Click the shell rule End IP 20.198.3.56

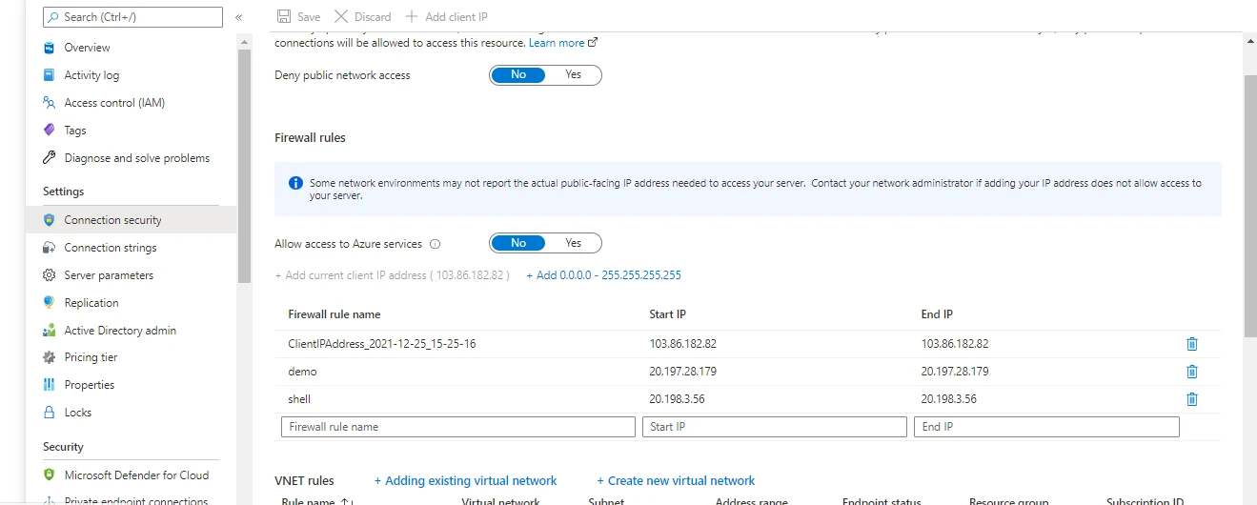(x=948, y=399)
